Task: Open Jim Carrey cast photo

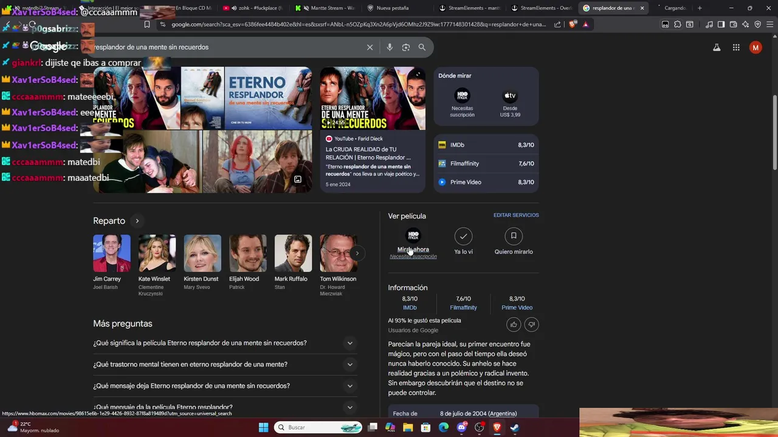Action: (x=111, y=253)
